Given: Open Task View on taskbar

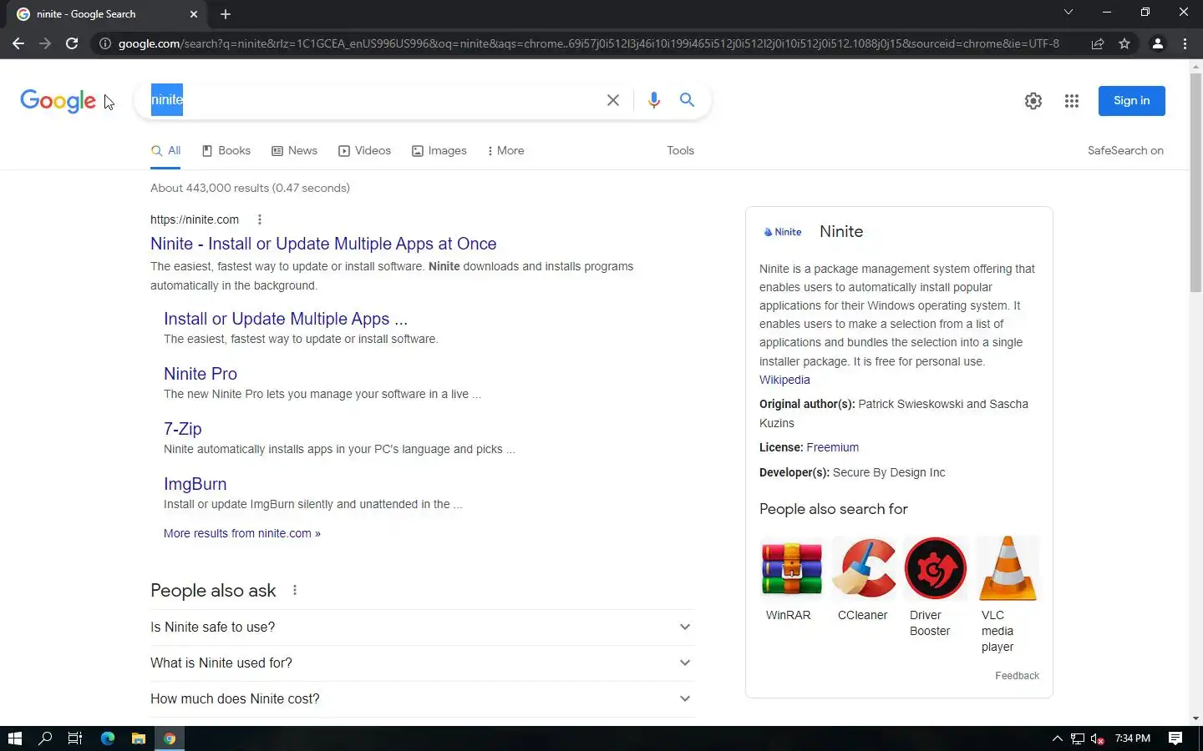Looking at the screenshot, I should [75, 738].
